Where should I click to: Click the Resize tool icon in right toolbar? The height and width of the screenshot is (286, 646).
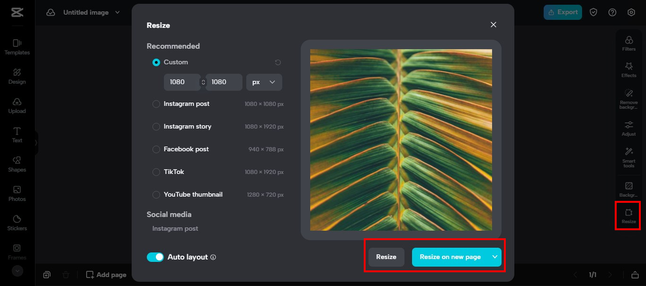(x=629, y=216)
